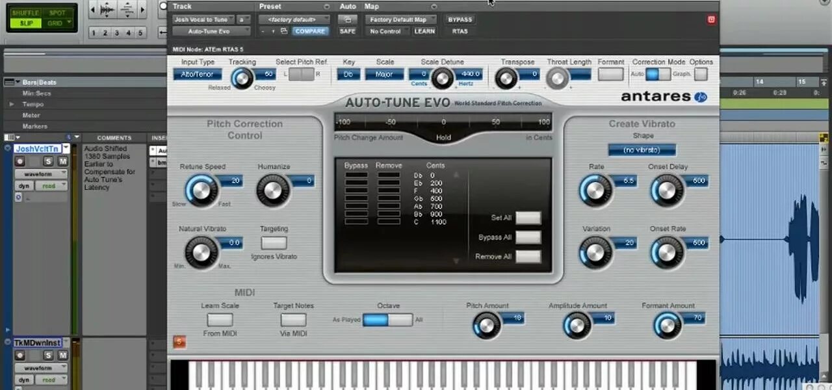The width and height of the screenshot is (832, 390).
Task: Open the insert position 'a' selector
Action: 244,19
